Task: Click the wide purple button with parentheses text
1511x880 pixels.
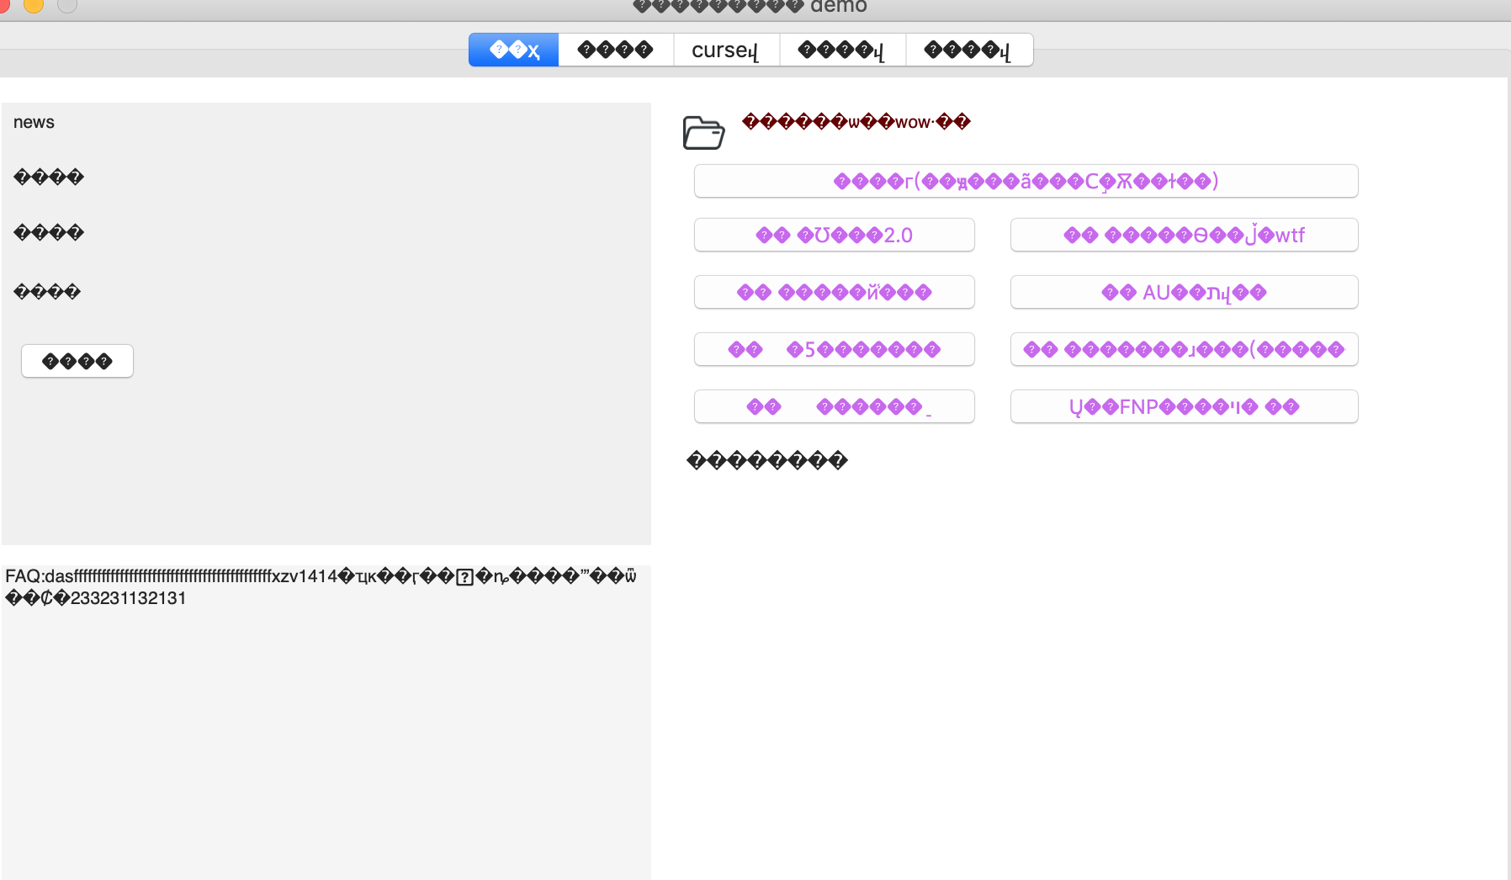Action: coord(1025,181)
